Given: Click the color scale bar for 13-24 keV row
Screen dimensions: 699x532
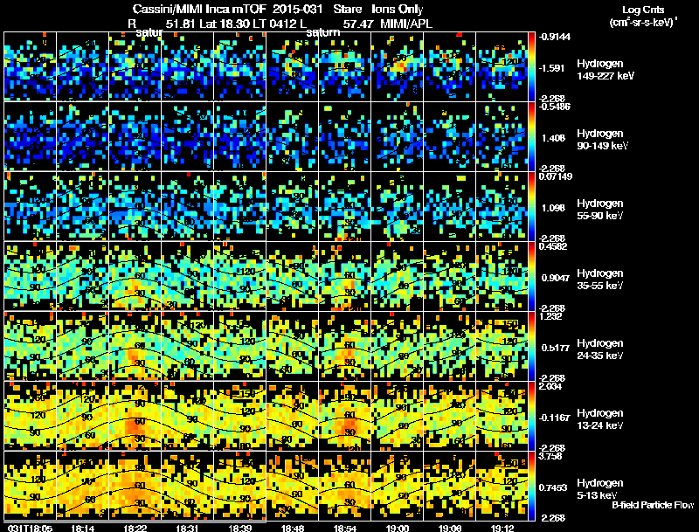Looking at the screenshot, I should pyautogui.click(x=531, y=416).
